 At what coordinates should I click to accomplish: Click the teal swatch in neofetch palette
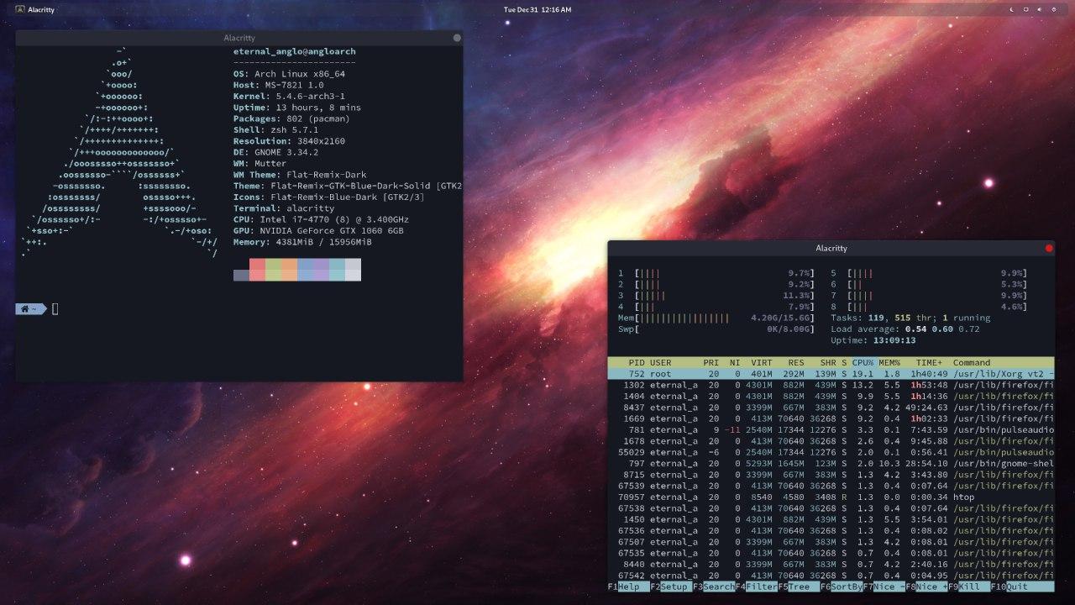click(x=337, y=270)
